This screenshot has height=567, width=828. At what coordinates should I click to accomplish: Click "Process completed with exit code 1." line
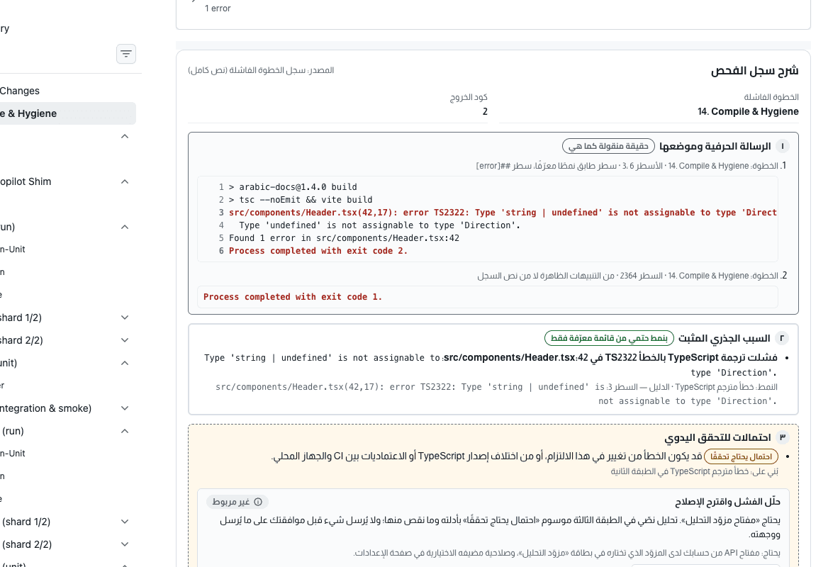[x=293, y=297]
